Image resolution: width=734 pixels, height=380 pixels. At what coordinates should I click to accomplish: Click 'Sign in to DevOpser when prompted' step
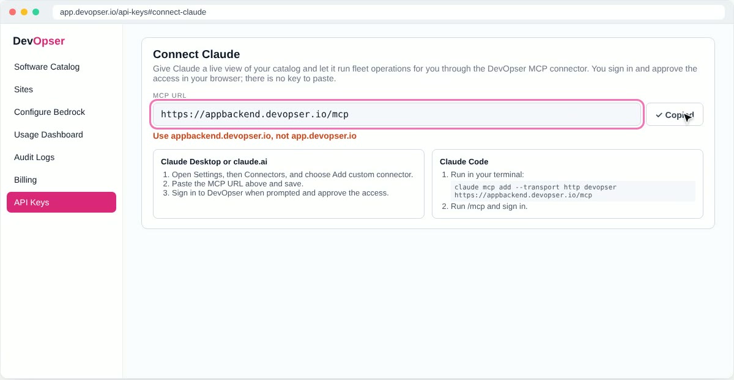coord(280,192)
